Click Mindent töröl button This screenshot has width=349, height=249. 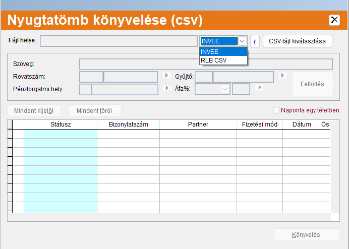95,110
